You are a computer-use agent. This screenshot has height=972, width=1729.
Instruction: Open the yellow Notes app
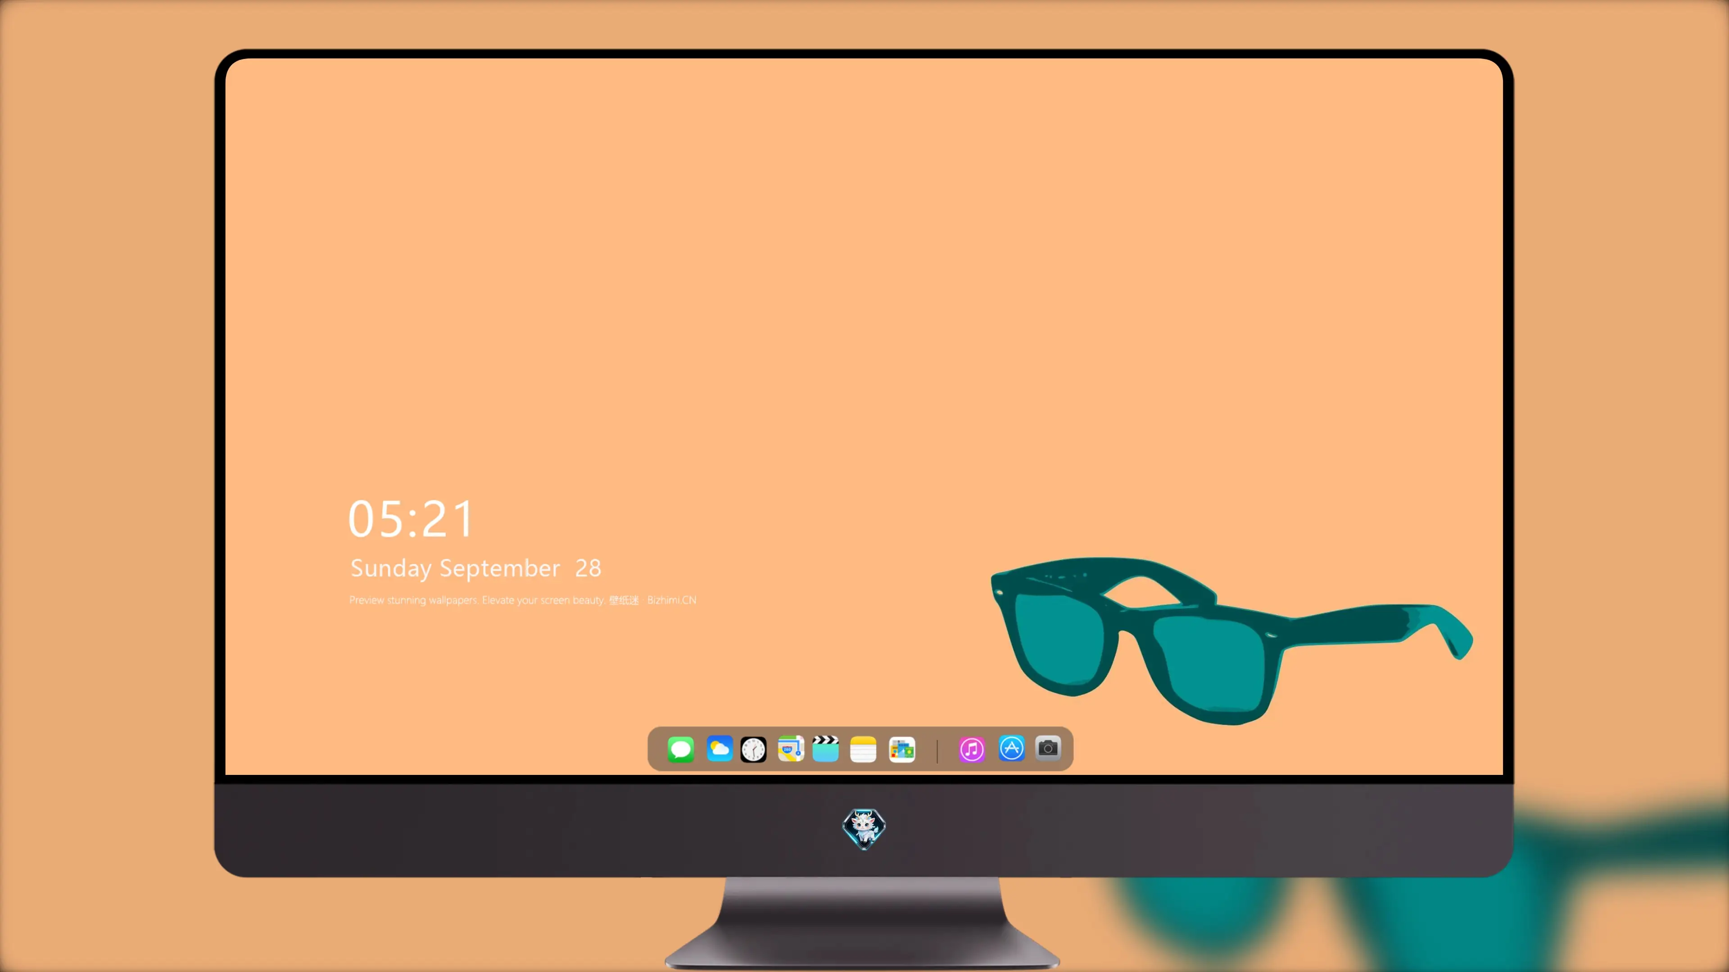coord(863,749)
